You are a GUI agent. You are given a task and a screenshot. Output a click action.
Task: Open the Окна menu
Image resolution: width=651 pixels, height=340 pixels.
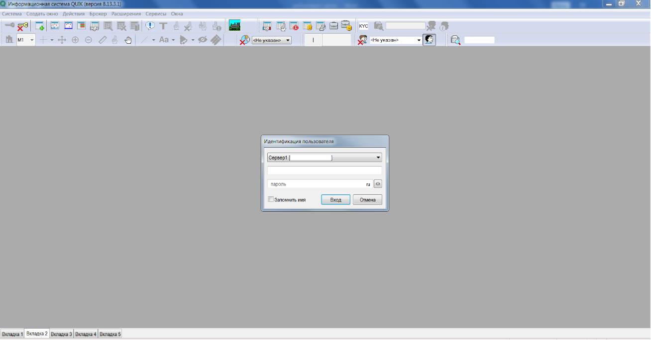(x=177, y=14)
